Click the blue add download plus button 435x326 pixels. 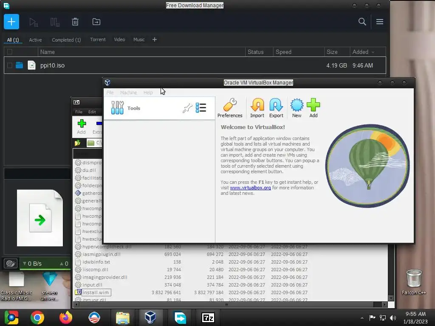tap(11, 22)
